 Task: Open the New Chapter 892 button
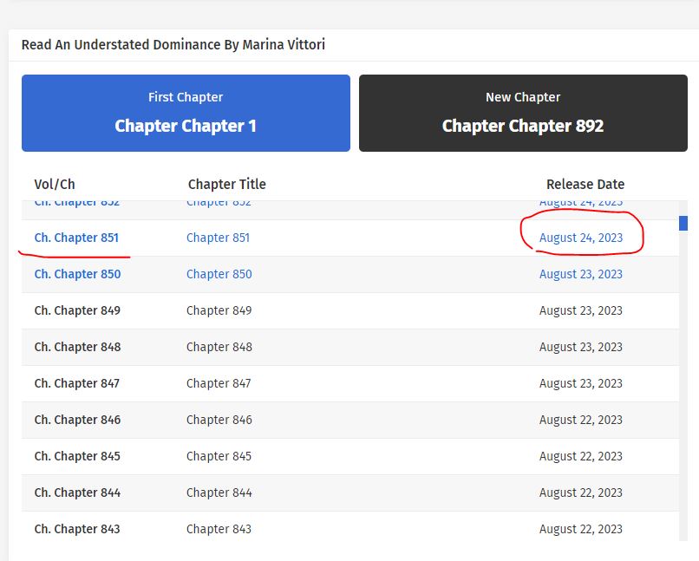[x=523, y=113]
